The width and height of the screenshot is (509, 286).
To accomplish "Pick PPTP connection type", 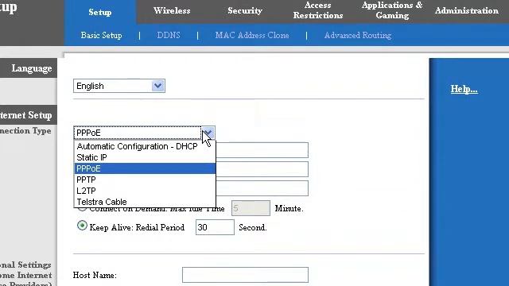I will pos(145,180).
